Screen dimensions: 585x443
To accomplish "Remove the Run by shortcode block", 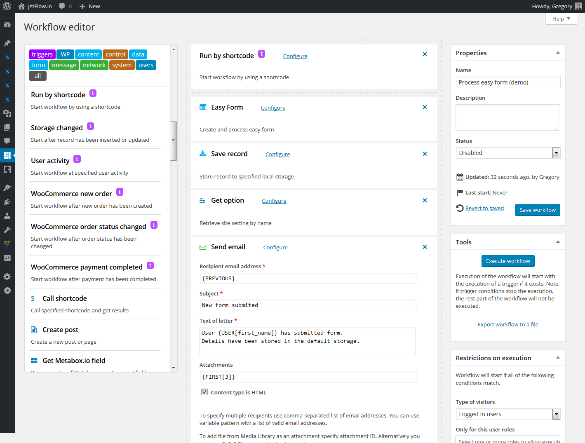I will [x=425, y=54].
